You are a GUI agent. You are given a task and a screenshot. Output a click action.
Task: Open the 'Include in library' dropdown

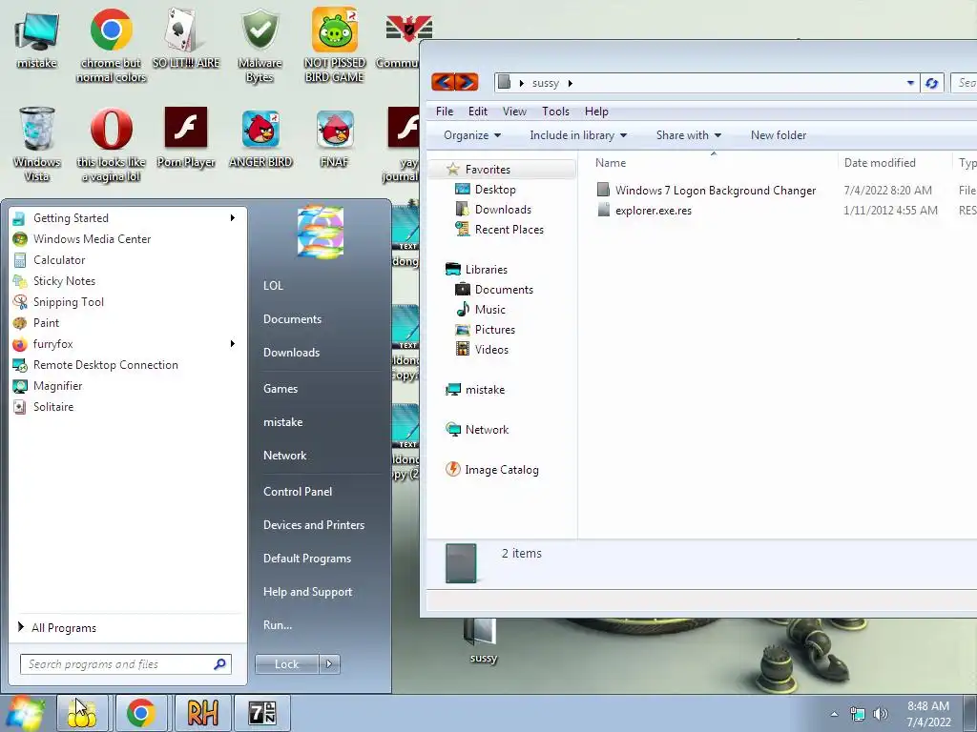577,135
